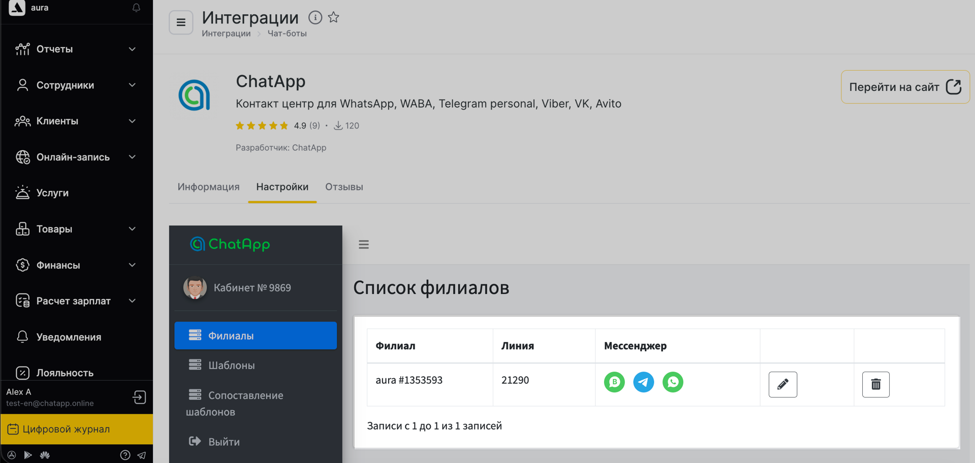
Task: Click the Интеграции breadcrumb link
Action: click(226, 34)
